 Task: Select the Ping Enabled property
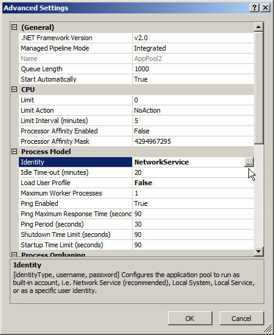(x=76, y=203)
